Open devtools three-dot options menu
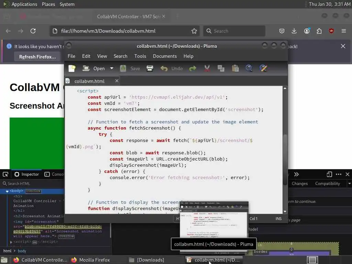 pos(339,174)
